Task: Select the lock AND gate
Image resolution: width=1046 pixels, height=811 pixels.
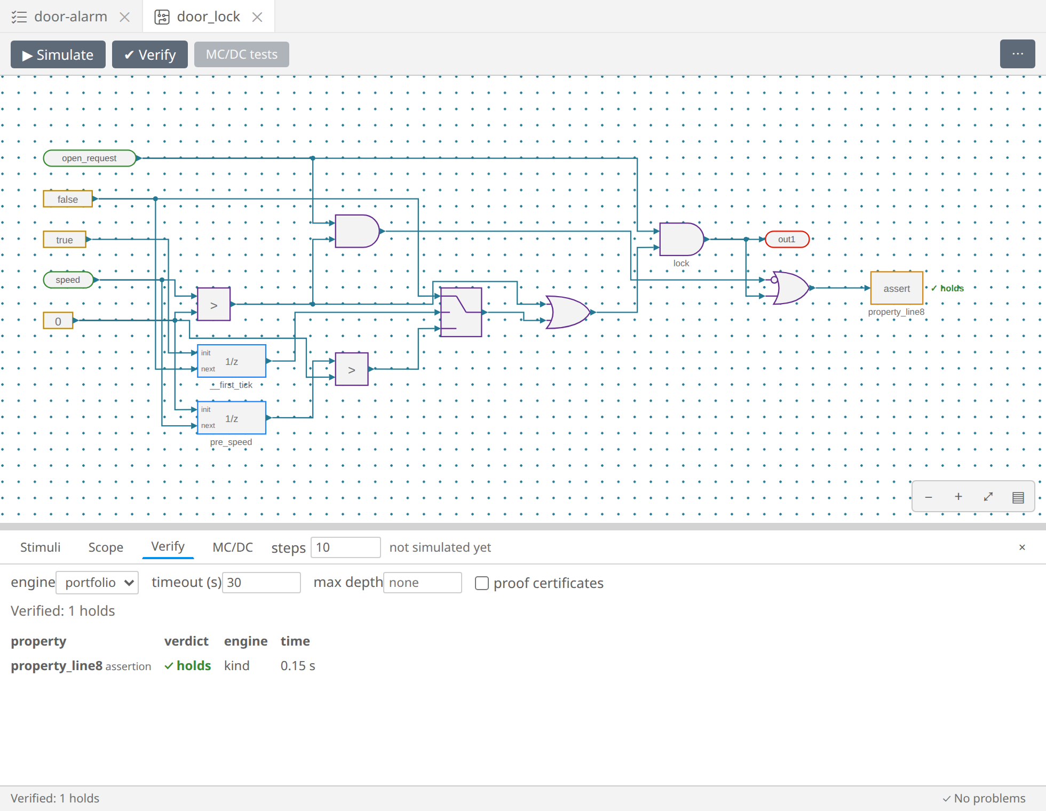Action: tap(682, 239)
